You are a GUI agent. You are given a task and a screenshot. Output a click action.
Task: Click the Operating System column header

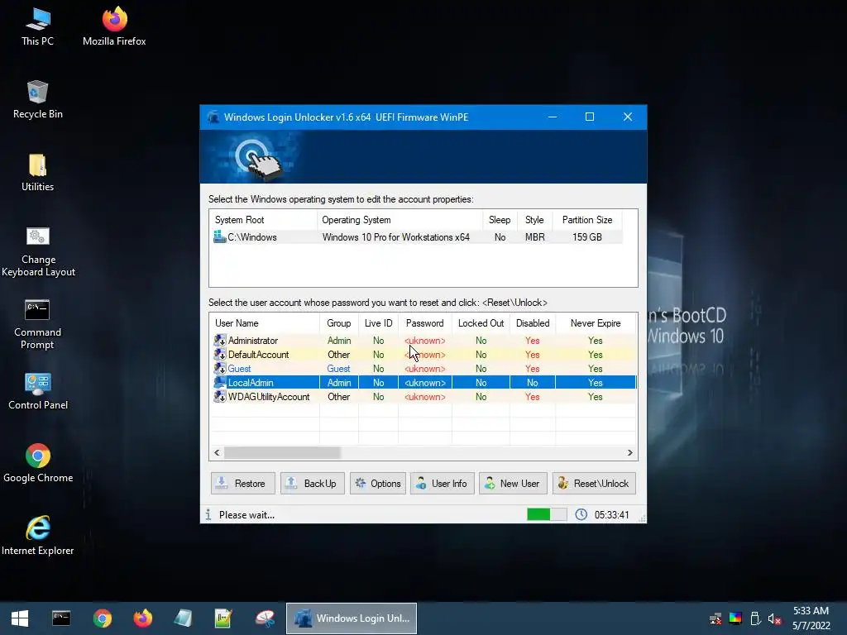[x=400, y=220]
